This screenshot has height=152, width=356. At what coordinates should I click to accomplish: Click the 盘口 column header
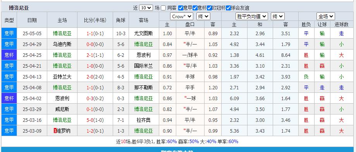click(x=190, y=24)
